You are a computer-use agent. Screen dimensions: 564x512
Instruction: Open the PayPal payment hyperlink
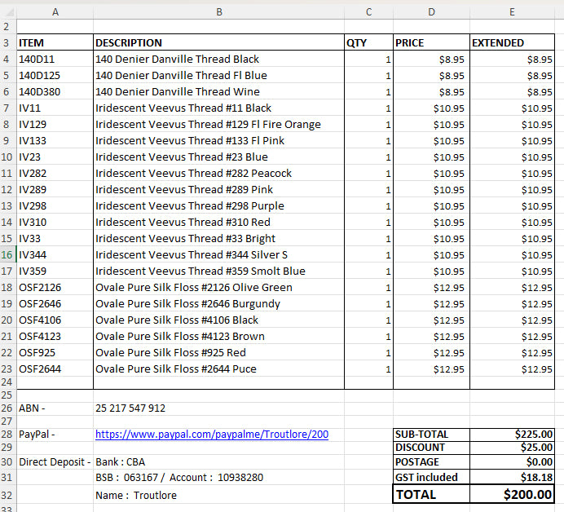point(212,435)
